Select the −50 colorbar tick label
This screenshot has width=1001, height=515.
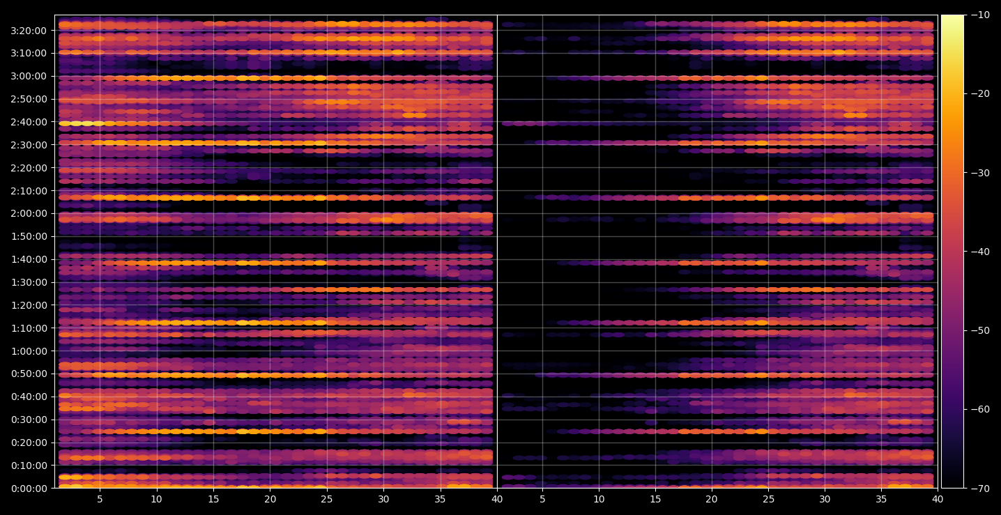tap(979, 330)
